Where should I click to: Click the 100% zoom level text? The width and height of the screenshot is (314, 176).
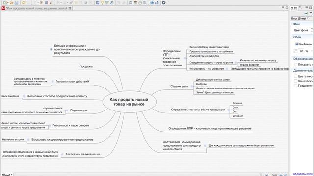(274, 175)
